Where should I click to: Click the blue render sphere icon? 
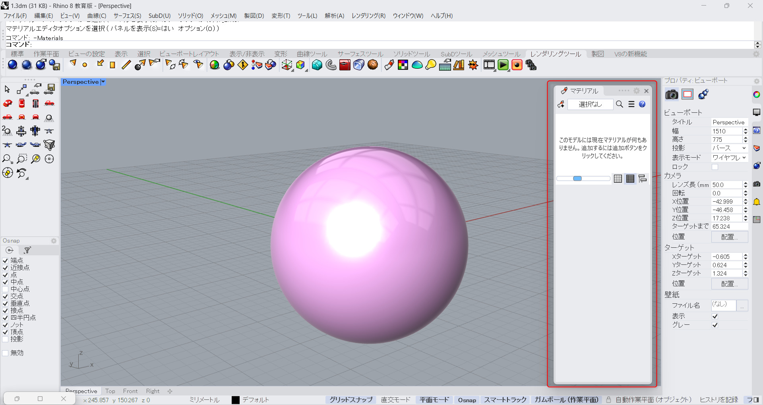click(12, 65)
